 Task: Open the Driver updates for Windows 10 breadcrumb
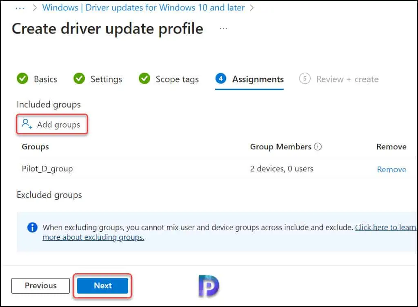(143, 8)
